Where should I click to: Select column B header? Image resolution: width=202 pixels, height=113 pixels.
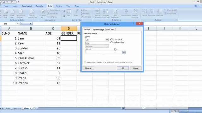pos(31,29)
